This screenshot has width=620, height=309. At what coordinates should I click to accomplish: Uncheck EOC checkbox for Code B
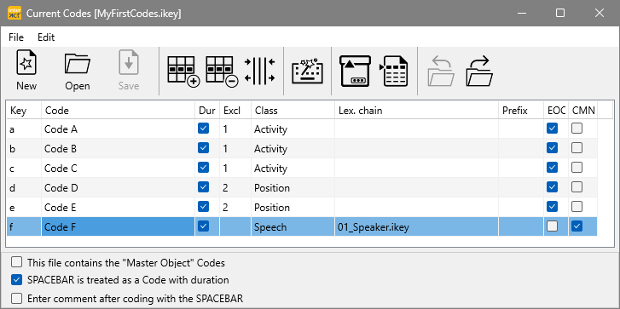click(552, 148)
